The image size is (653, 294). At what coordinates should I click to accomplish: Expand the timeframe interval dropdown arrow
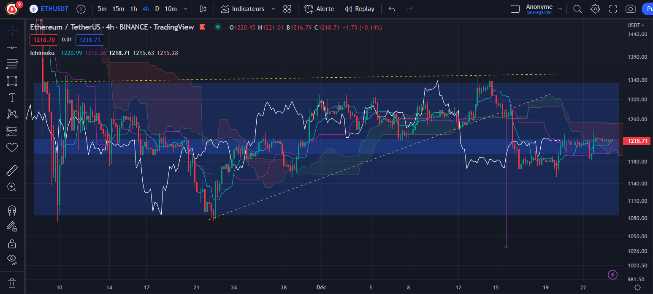click(x=184, y=9)
